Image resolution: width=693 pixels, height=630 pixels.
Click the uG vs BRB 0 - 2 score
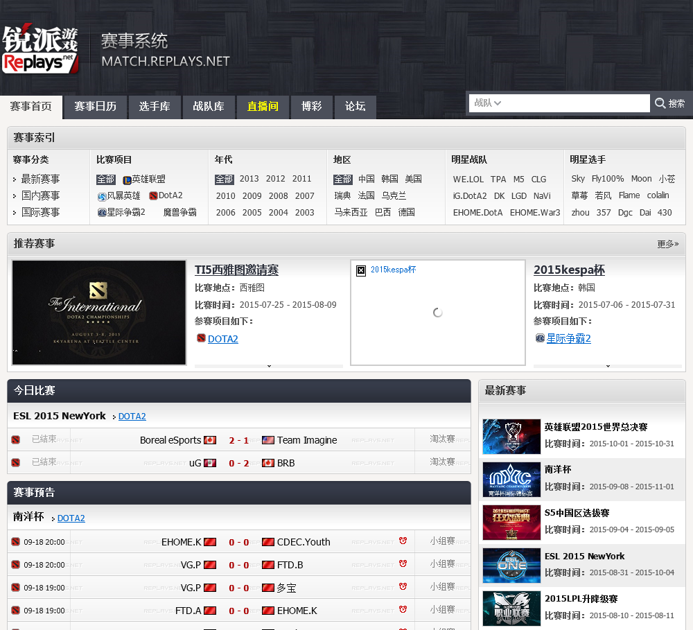(x=238, y=464)
